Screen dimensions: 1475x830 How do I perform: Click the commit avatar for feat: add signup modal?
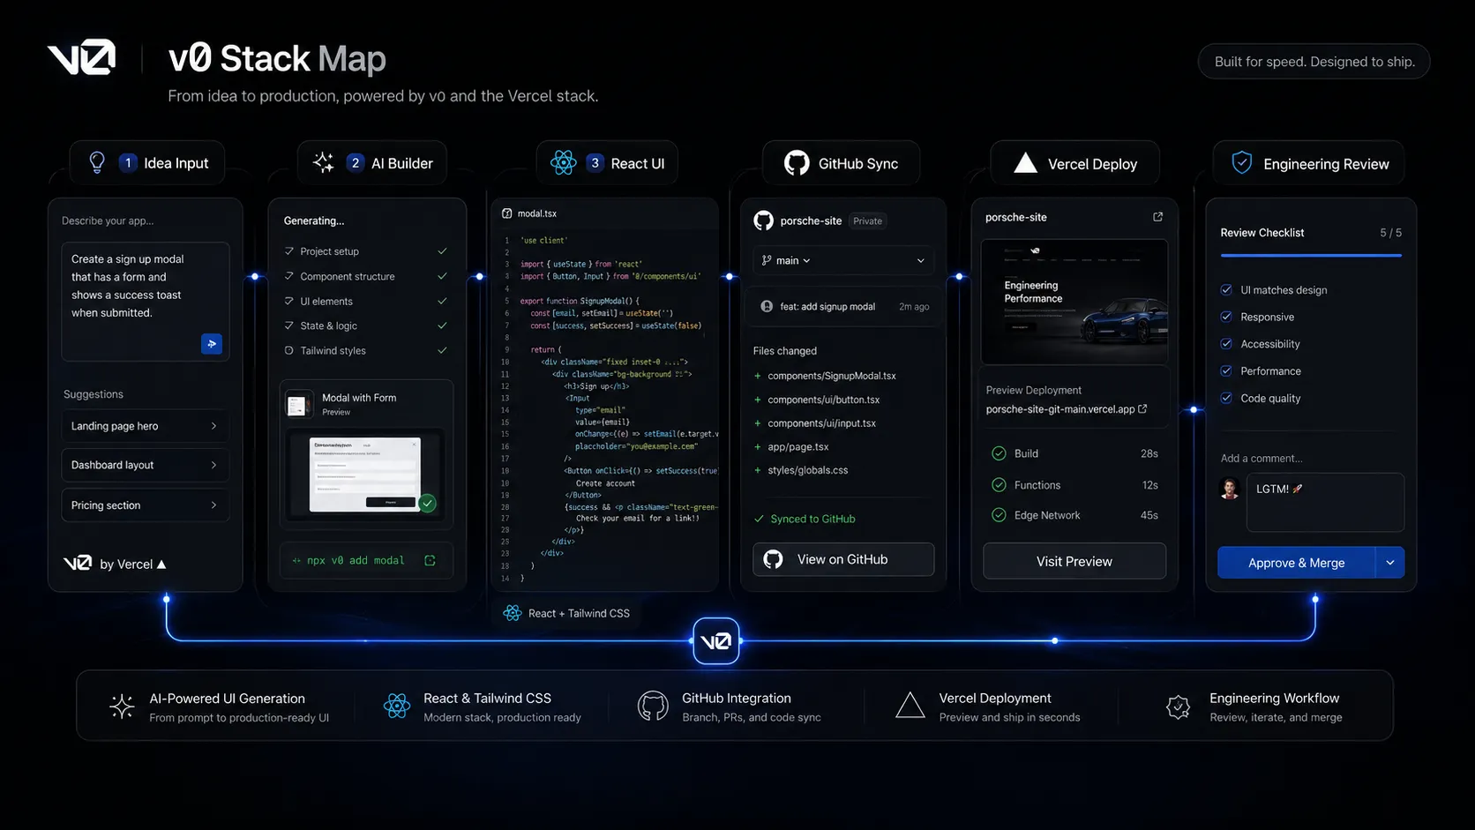pos(767,307)
